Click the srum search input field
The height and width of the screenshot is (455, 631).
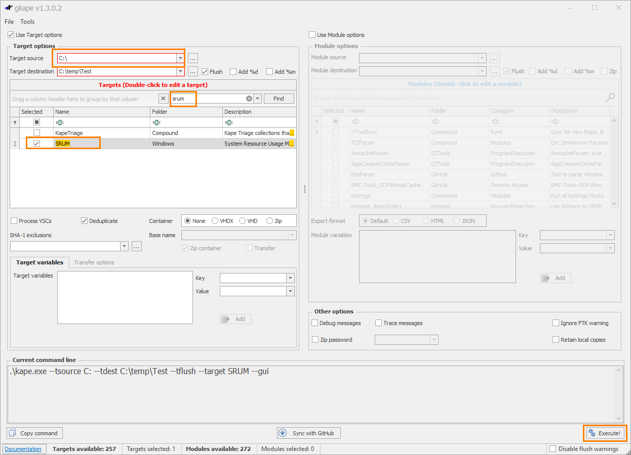pyautogui.click(x=208, y=99)
